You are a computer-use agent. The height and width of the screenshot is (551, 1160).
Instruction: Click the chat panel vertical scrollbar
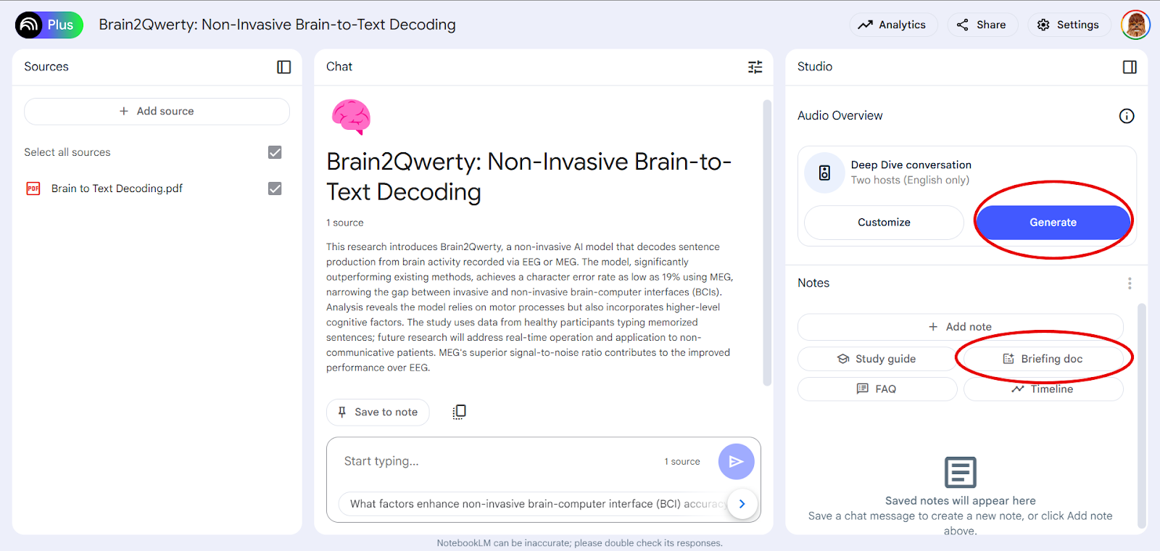tap(767, 243)
